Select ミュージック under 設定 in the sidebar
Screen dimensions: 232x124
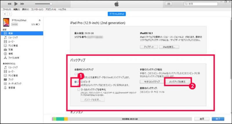coord(13,37)
